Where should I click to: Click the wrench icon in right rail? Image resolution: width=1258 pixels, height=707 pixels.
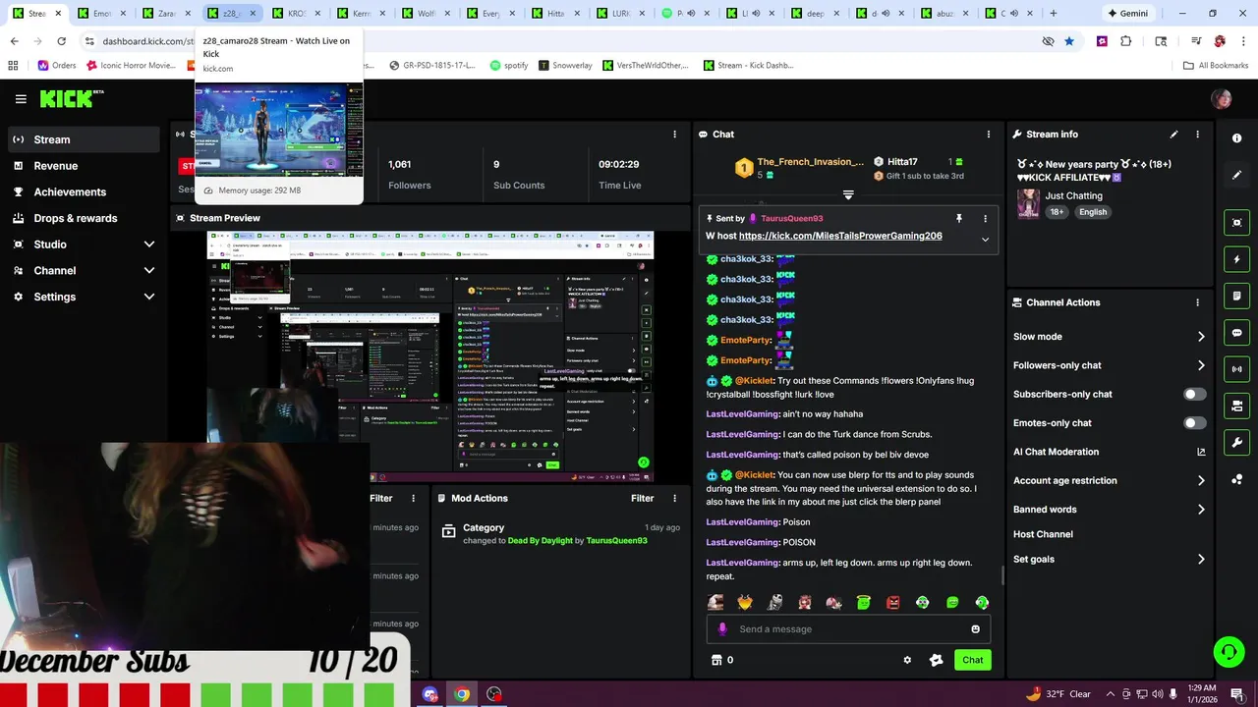point(1236,442)
